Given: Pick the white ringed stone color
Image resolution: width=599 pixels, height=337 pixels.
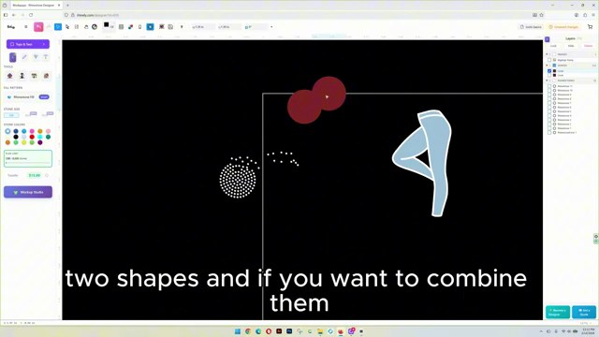Looking at the screenshot, I should pos(7,131).
